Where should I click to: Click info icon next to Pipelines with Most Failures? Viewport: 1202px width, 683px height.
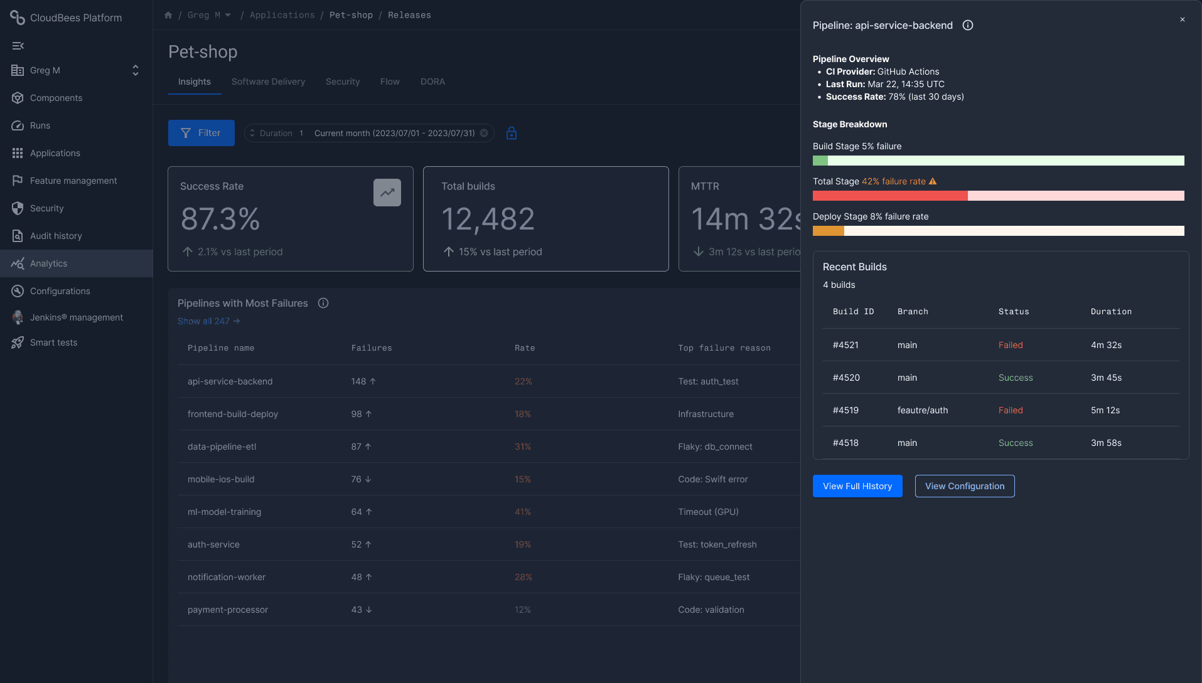coord(323,303)
